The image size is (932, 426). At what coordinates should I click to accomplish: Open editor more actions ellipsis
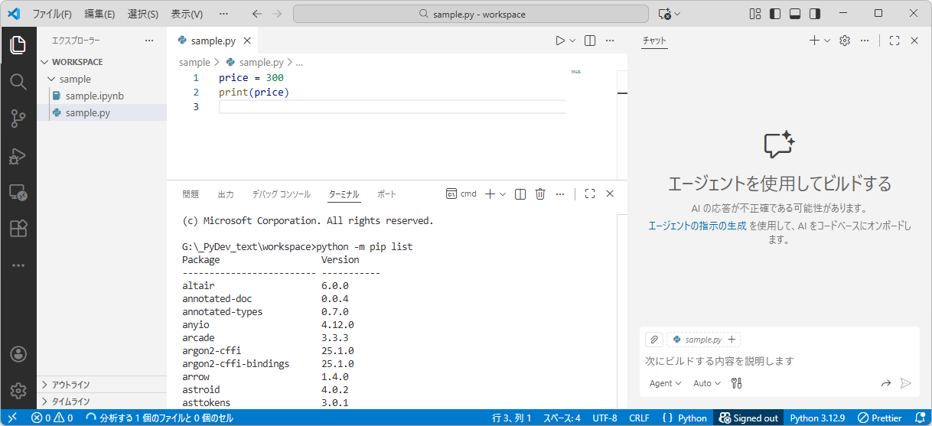(x=610, y=41)
